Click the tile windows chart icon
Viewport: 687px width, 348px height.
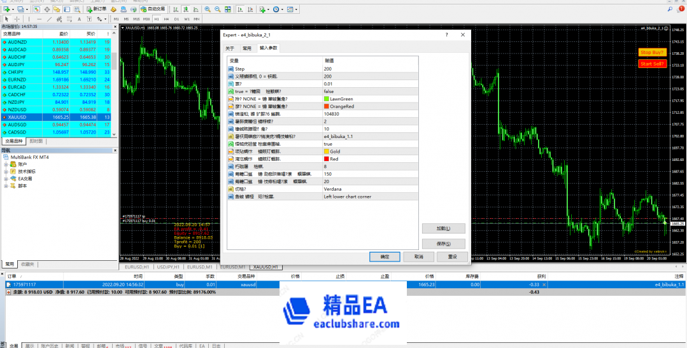228,10
